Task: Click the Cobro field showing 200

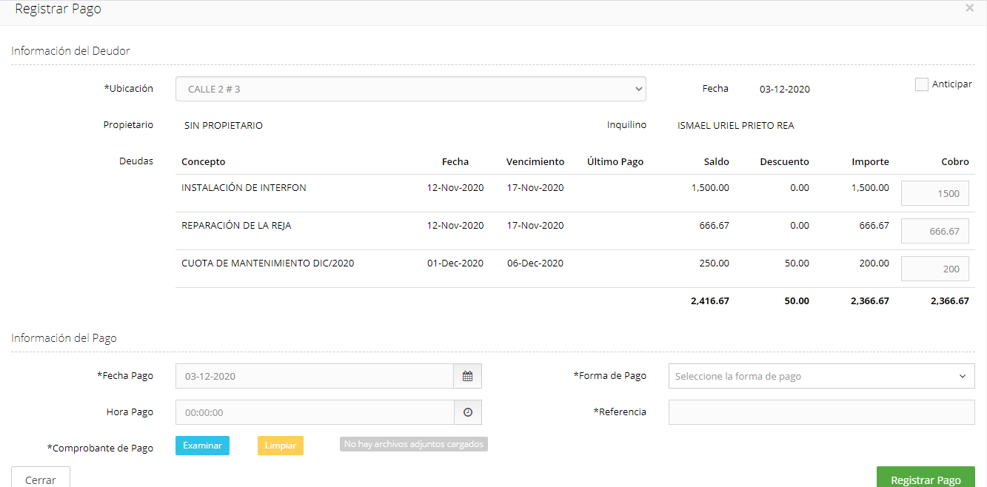Action: [x=934, y=269]
